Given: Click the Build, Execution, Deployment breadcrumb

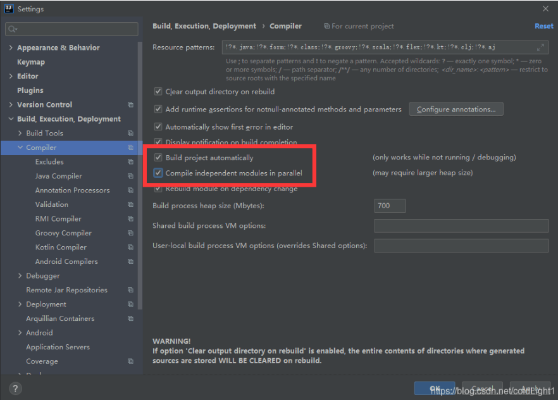Looking at the screenshot, I should (204, 26).
